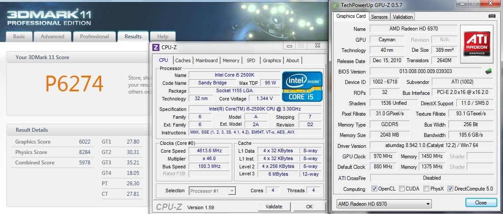Click the GT4 result 18.05
Screen dimensions: 503x214
pos(133,173)
